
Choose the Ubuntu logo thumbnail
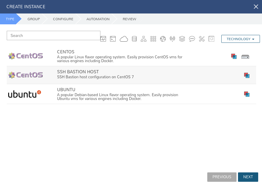point(25,94)
